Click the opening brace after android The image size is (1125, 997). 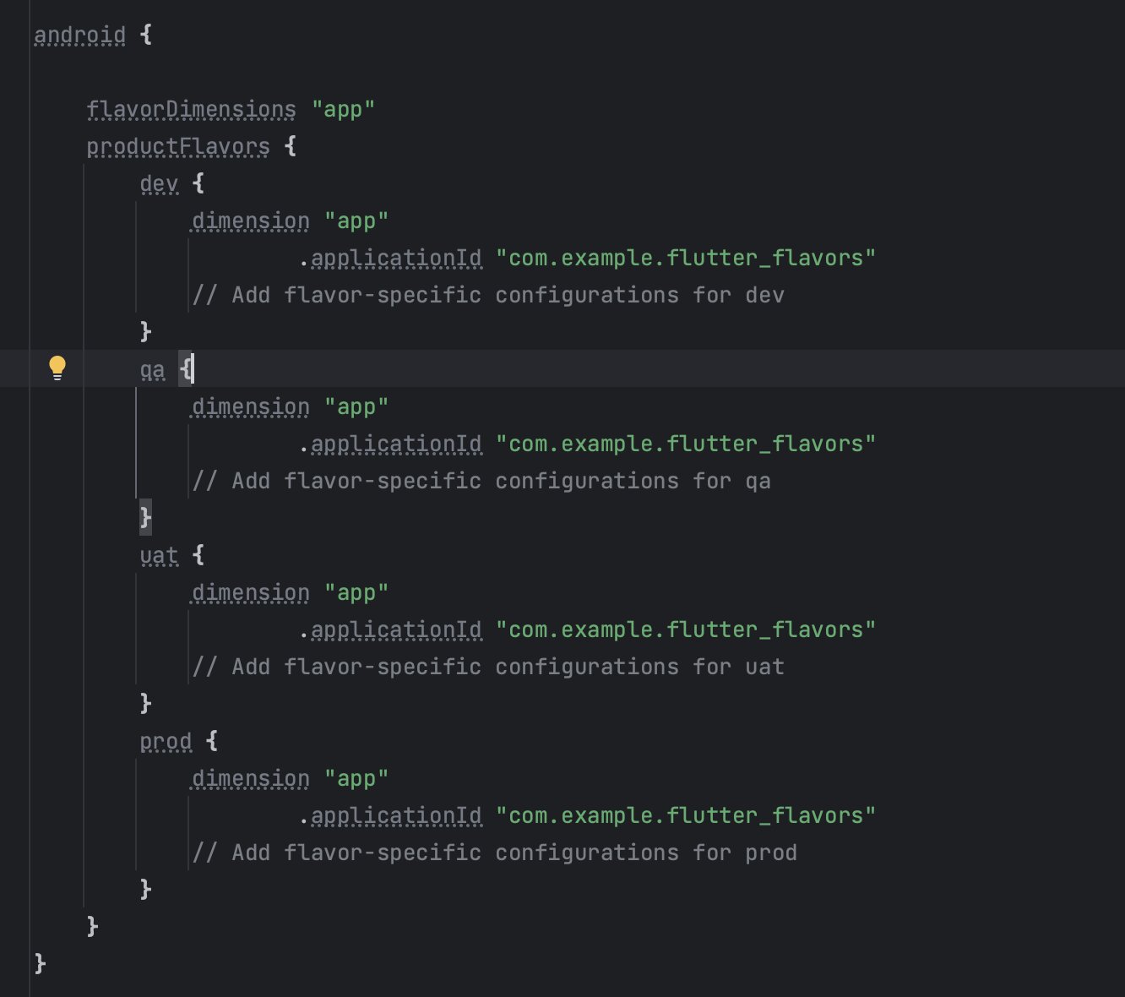[146, 35]
